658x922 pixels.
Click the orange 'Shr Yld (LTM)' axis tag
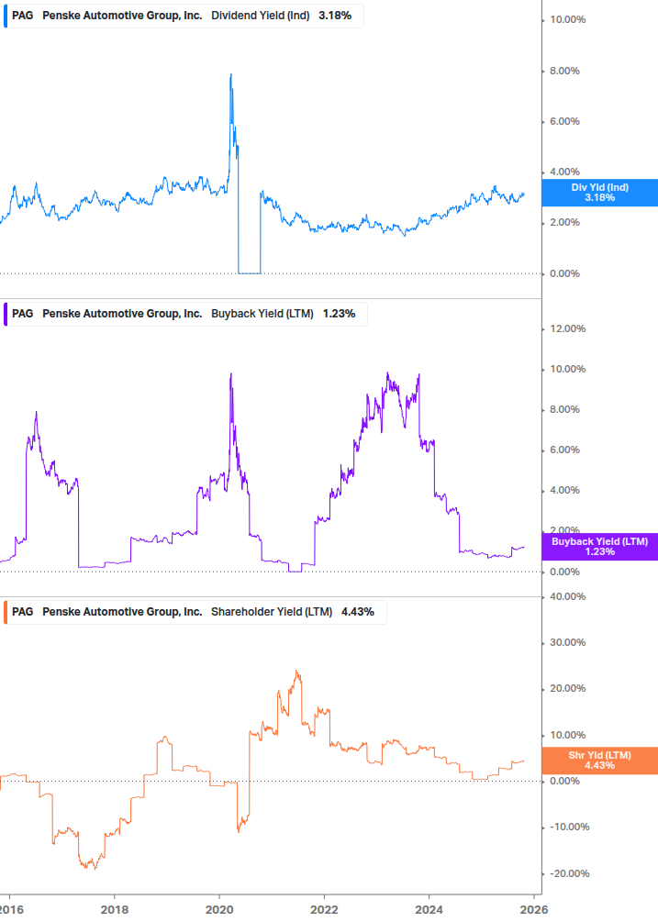599,760
